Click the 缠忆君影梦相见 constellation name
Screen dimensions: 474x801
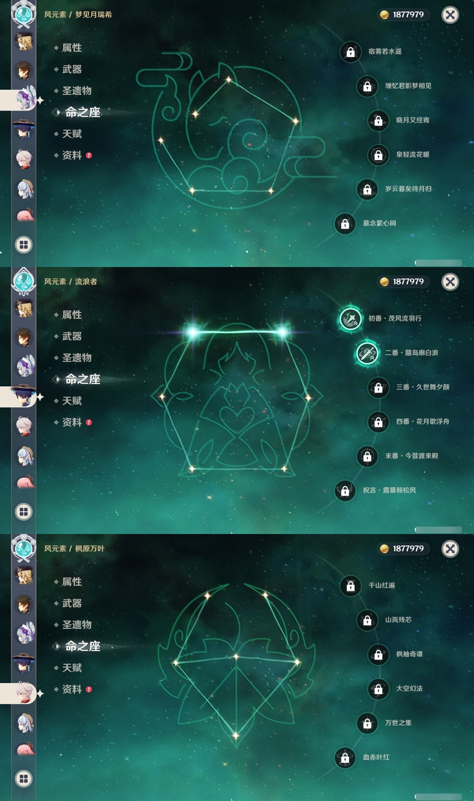(408, 86)
